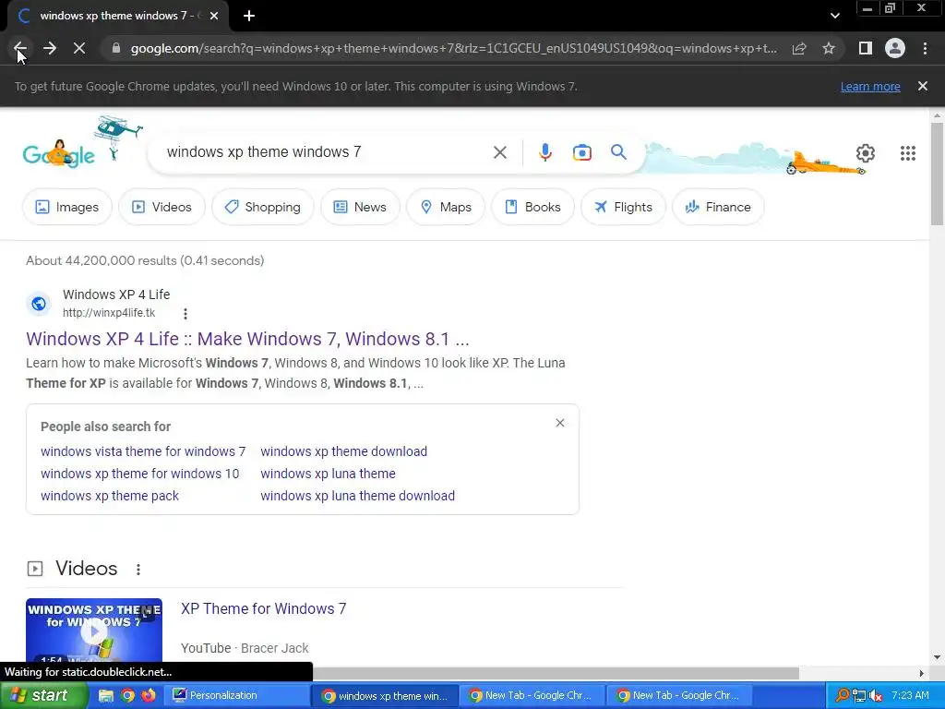This screenshot has width=945, height=709.
Task: Open network icon in system tray
Action: 859,696
